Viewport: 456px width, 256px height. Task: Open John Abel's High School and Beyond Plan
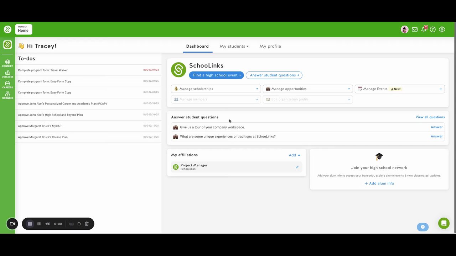88,115
